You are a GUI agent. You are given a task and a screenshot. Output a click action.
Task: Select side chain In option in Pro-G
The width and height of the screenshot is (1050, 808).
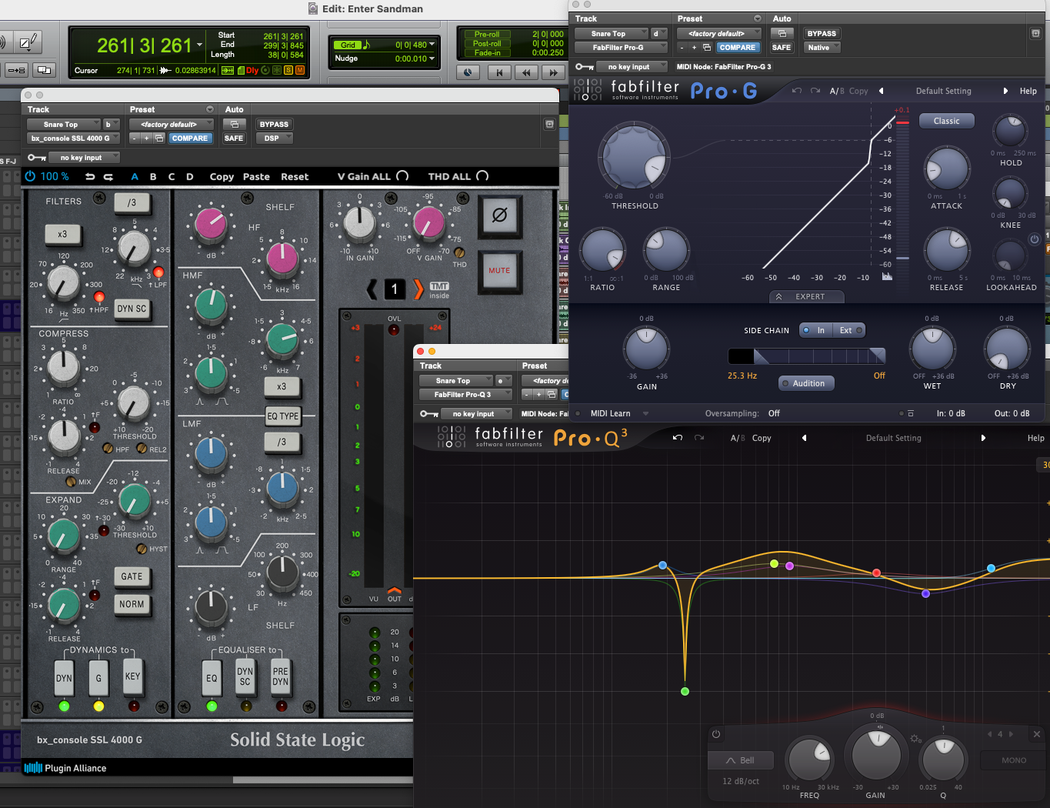(815, 330)
